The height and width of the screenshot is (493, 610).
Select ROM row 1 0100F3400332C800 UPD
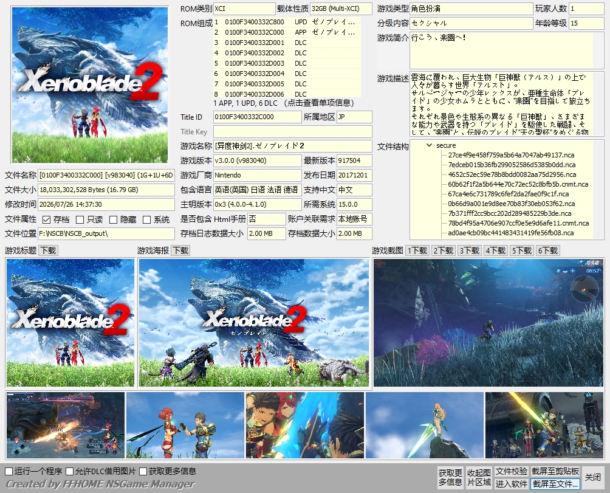287,22
